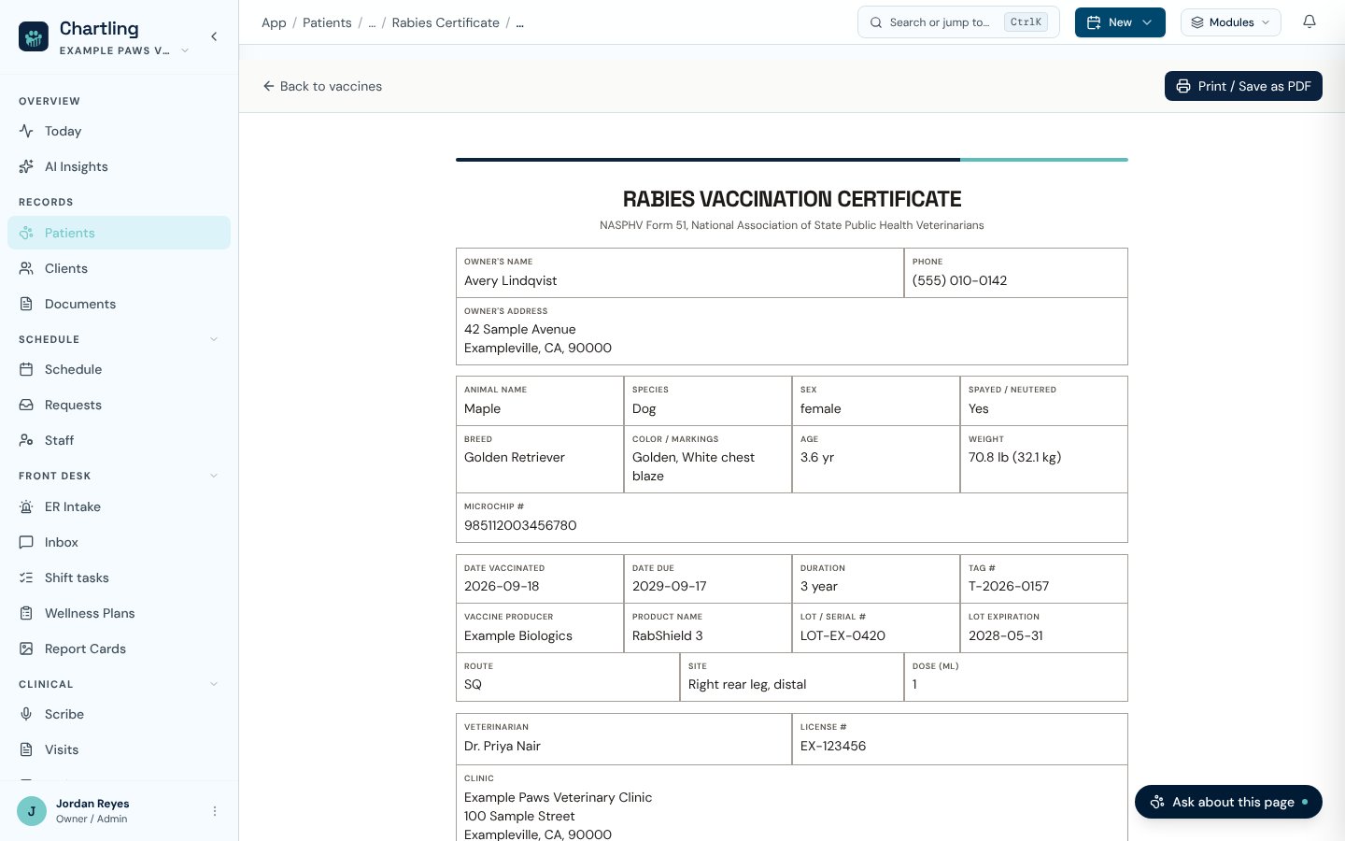The height and width of the screenshot is (841, 1345).
Task: Click the Patients breadcrumb link
Action: coord(327,22)
